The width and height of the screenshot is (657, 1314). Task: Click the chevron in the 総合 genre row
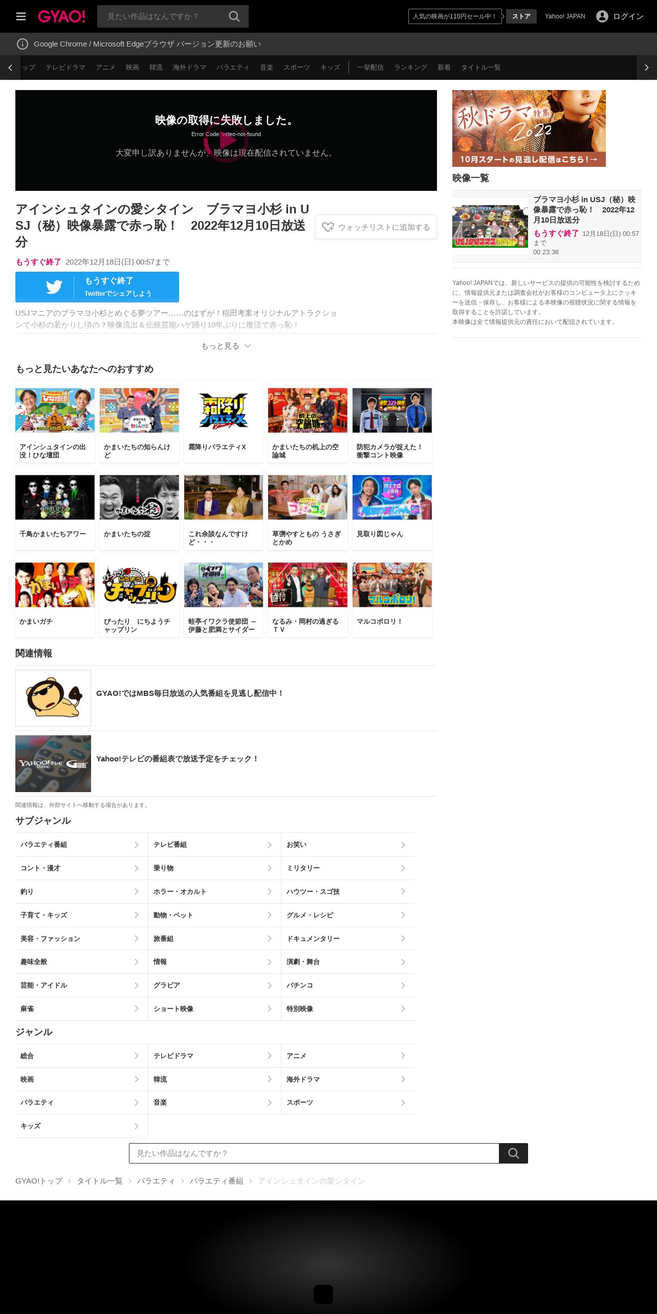click(137, 1056)
